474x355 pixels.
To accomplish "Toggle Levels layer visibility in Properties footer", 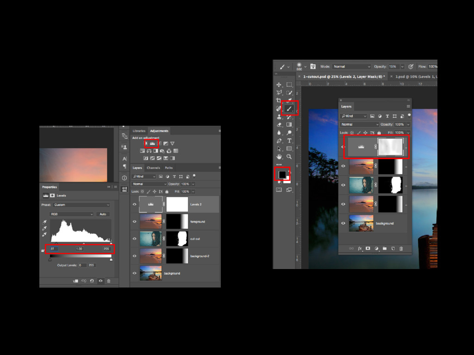I will [100, 281].
